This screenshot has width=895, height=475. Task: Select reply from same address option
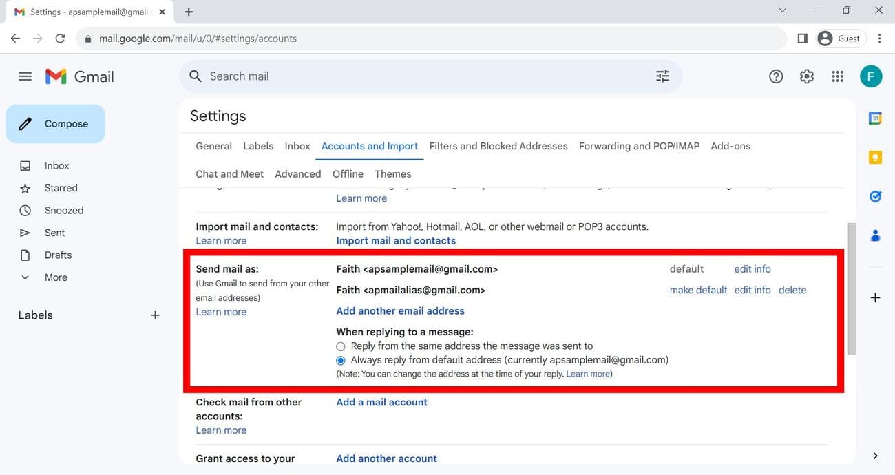point(341,346)
